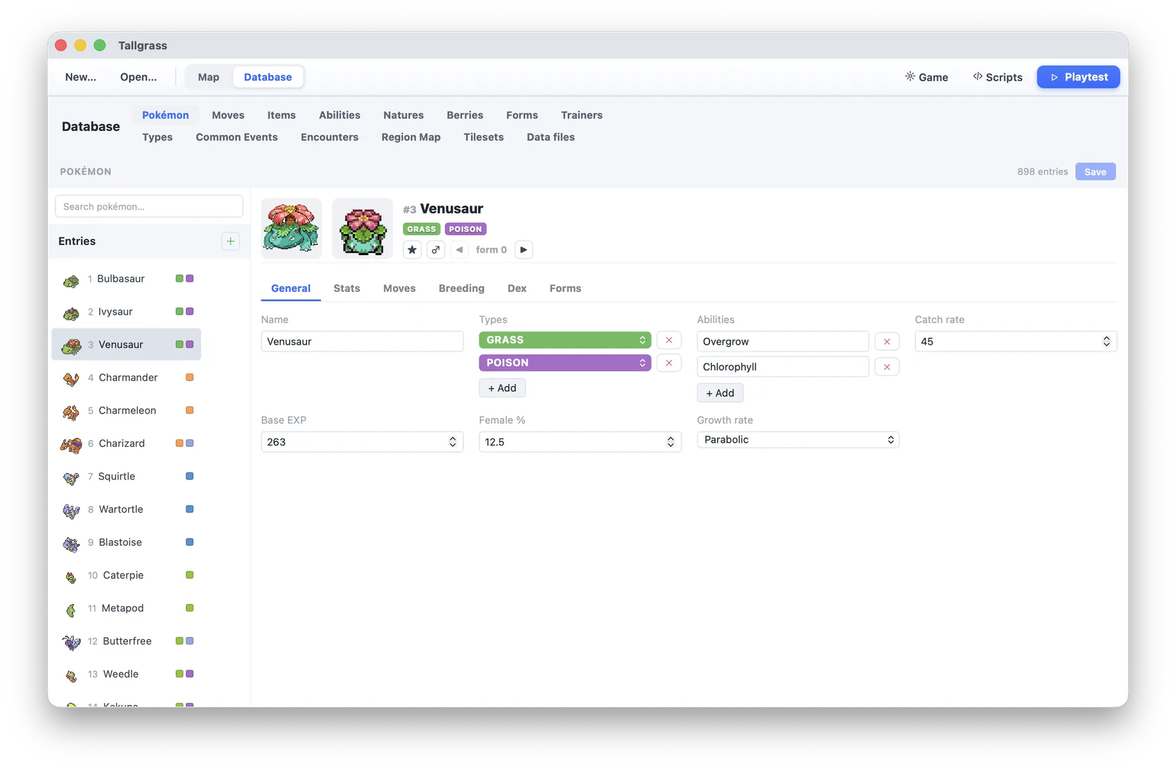The image size is (1176, 770).
Task: Click the Caterpie sprite icon in list
Action: [71, 577]
